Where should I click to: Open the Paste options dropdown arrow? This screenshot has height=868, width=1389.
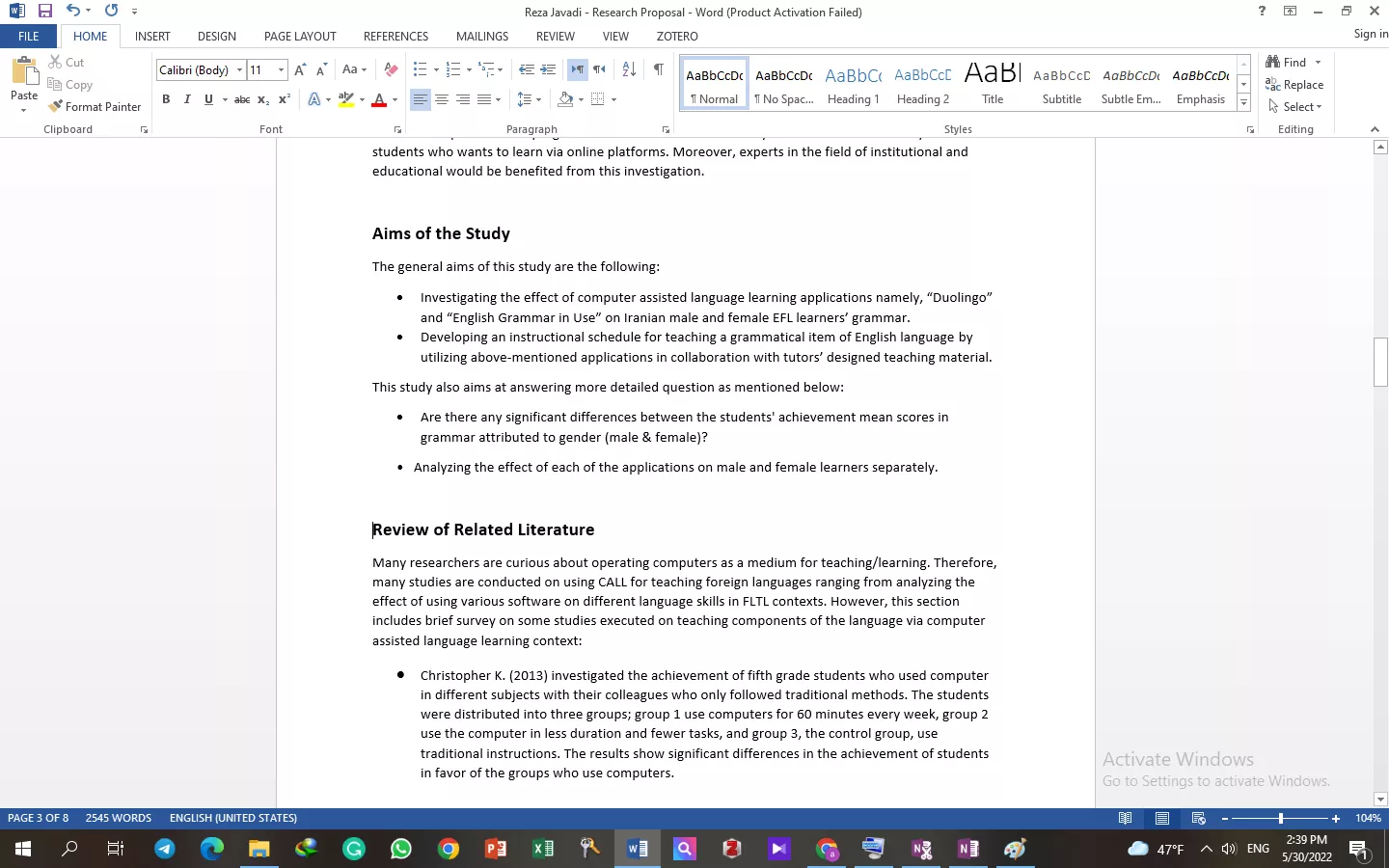24,110
